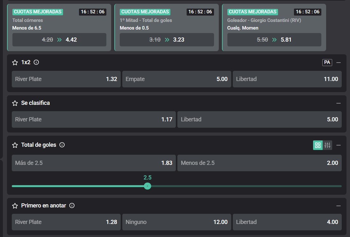The image size is (350, 237).
Task: Select boosted Costantini goalscorer odds 5.81
Action: [x=274, y=40]
